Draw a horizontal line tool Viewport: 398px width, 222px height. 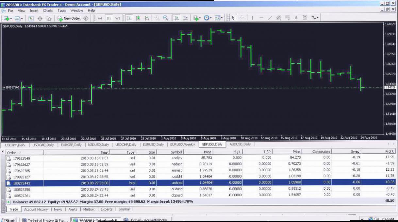(x=261, y=18)
